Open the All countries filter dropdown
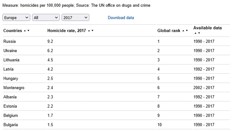The width and height of the screenshot is (236, 131). (x=46, y=18)
